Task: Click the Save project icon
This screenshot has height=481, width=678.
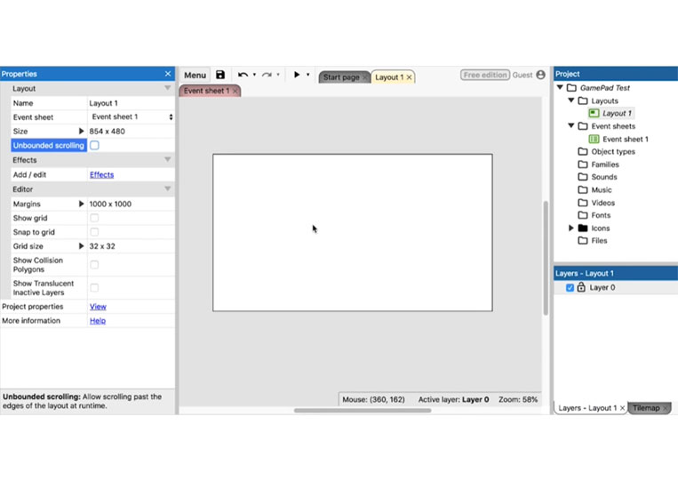Action: point(220,75)
